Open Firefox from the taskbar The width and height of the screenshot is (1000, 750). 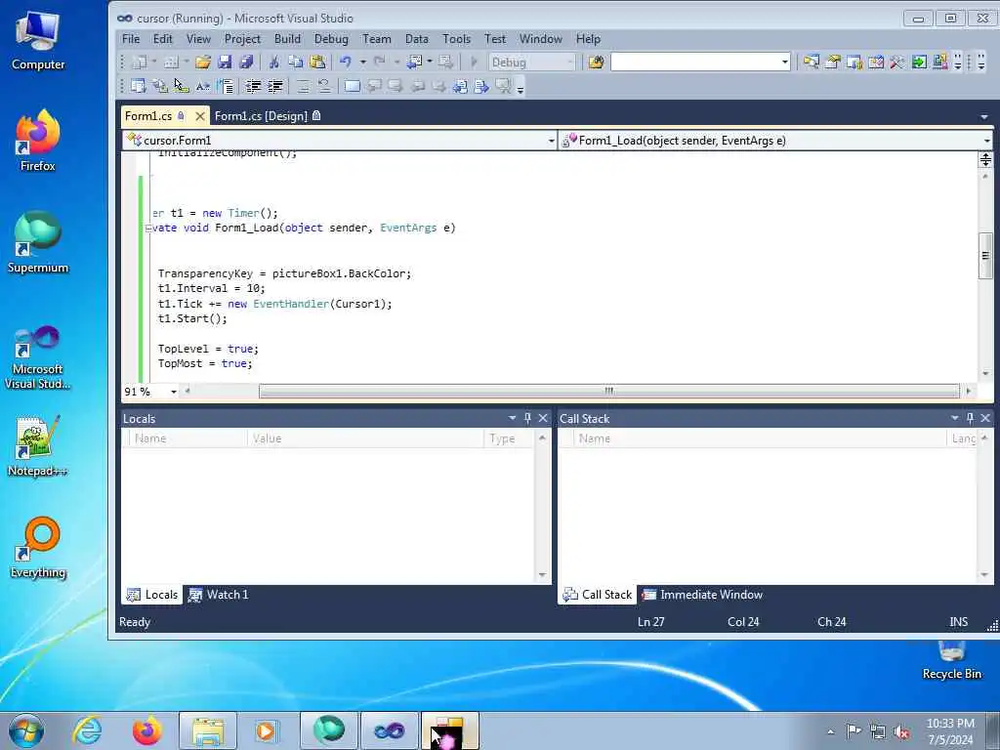click(x=146, y=730)
